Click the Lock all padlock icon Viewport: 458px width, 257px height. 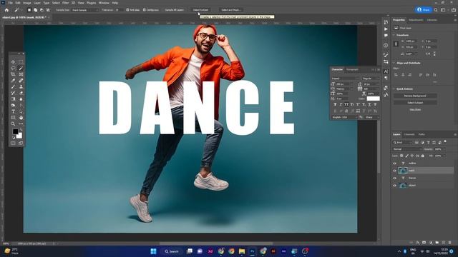pyautogui.click(x=423, y=156)
